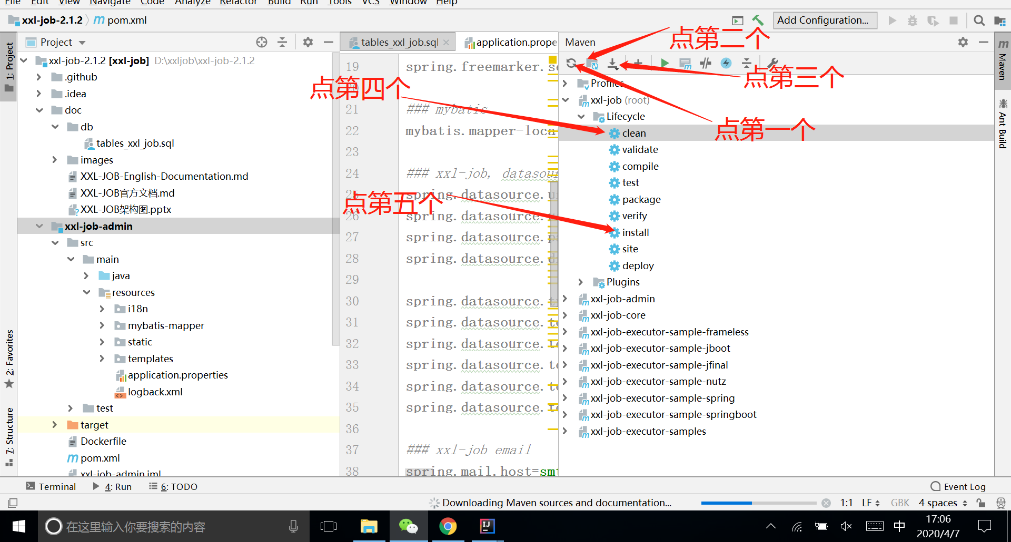Open Chrome from the taskbar
Image resolution: width=1011 pixels, height=542 pixels.
click(448, 526)
